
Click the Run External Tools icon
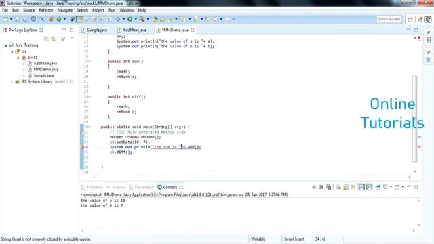[x=142, y=19]
